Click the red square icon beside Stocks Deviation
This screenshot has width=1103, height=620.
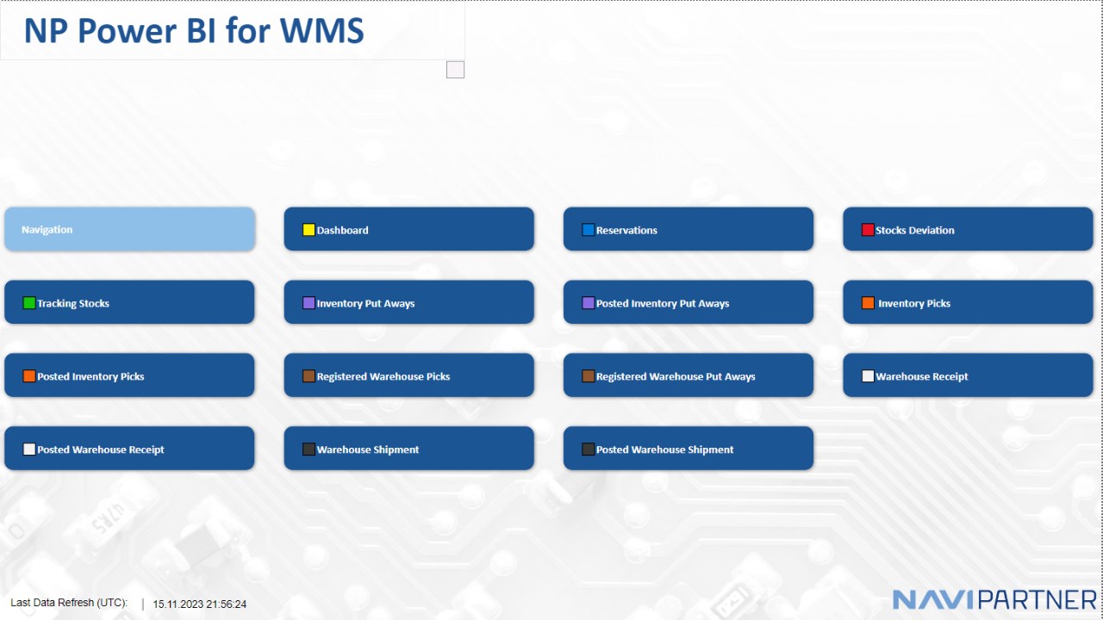click(868, 230)
